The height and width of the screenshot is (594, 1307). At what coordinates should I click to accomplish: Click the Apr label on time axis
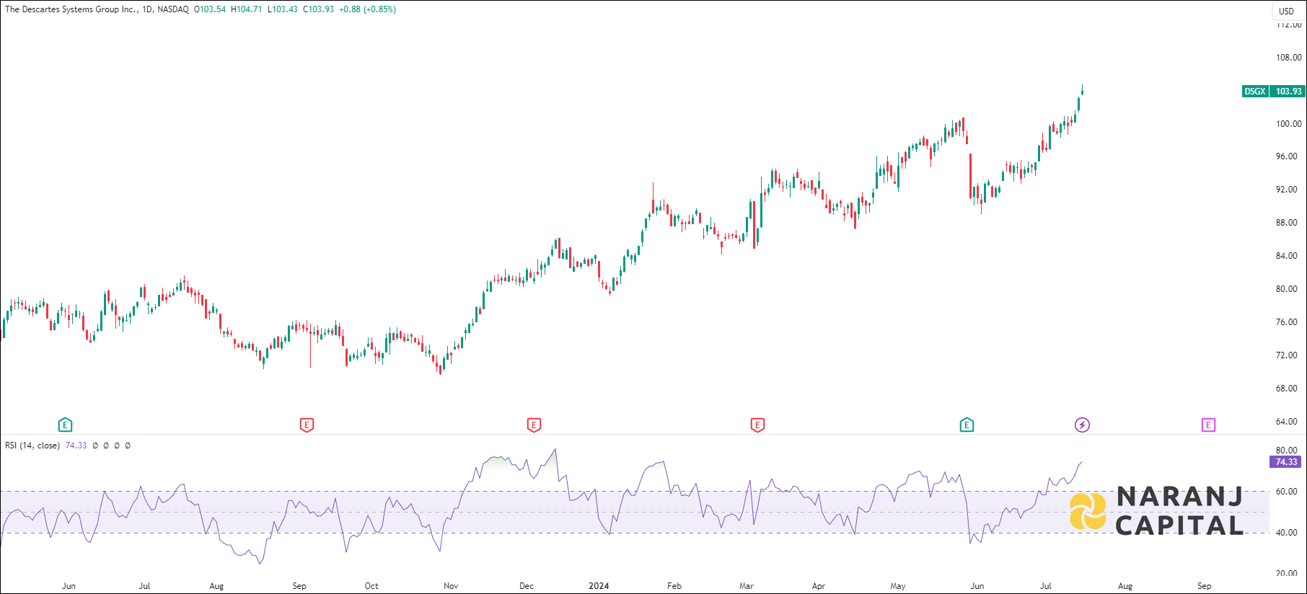point(819,586)
